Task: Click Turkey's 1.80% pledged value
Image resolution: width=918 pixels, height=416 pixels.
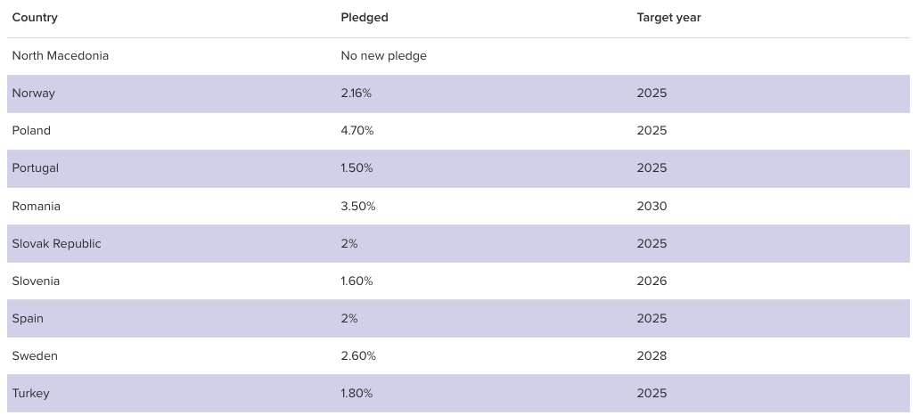Action: pyautogui.click(x=357, y=394)
